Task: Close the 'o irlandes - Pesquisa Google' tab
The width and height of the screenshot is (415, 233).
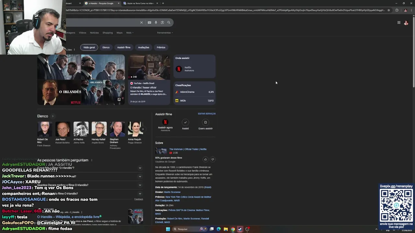Action: 119,3
